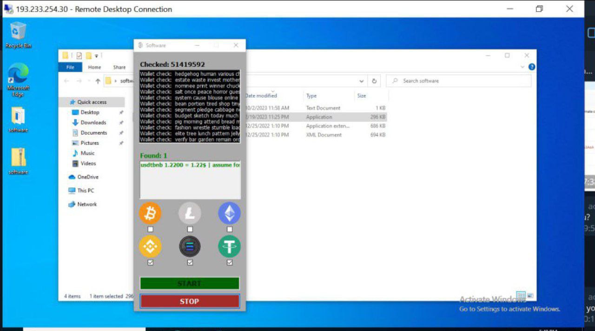Open Desktop in navigation pane
The height and width of the screenshot is (331, 595).
point(90,113)
